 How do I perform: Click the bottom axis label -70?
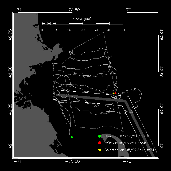(x=127, y=161)
